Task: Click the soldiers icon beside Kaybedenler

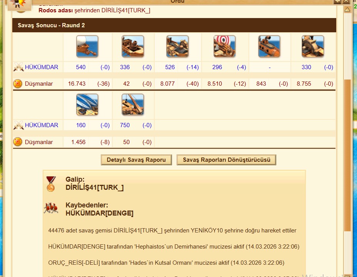Action: tap(51, 208)
